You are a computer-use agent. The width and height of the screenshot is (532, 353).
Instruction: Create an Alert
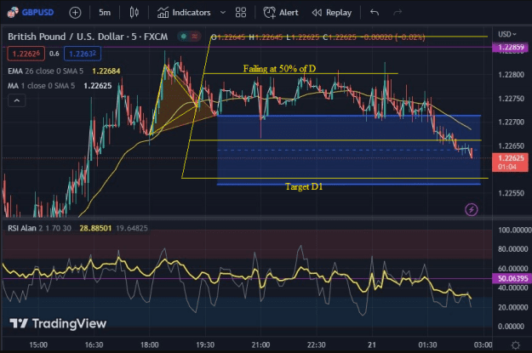(281, 13)
